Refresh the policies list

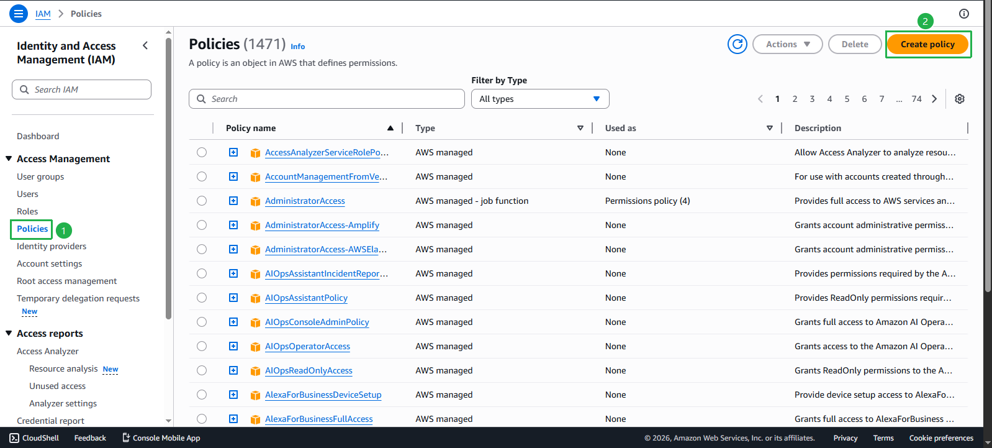pyautogui.click(x=737, y=44)
